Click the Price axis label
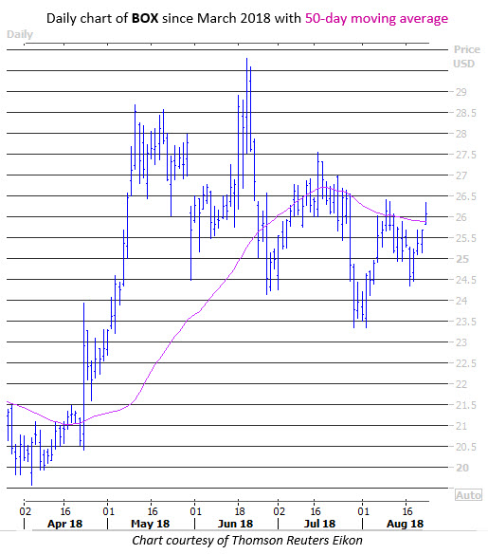Image resolution: width=488 pixels, height=554 pixels. [x=467, y=49]
